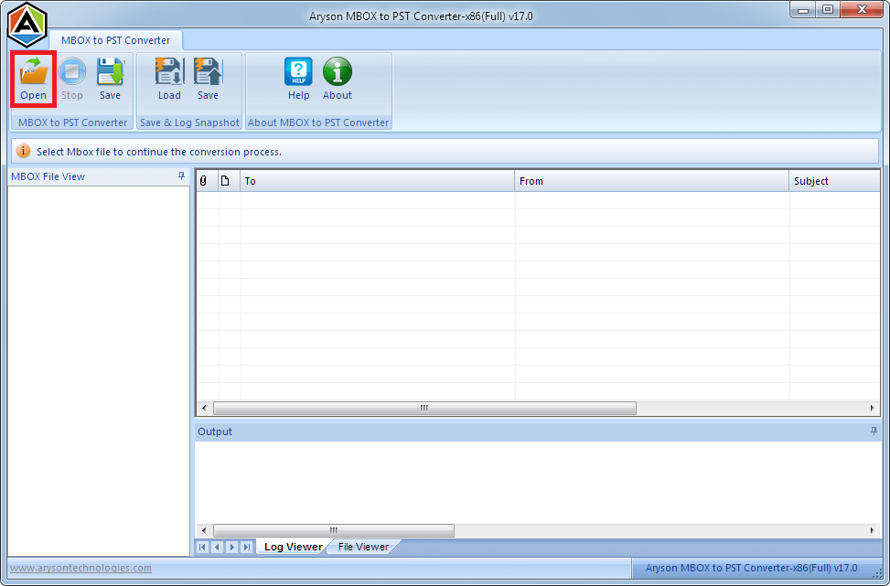Viewport: 890px width, 586px height.
Task: Select the MBOX to PST Converter ribbon tab
Action: click(x=116, y=40)
